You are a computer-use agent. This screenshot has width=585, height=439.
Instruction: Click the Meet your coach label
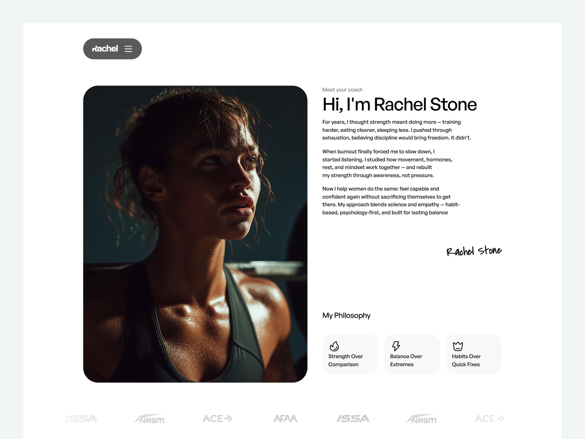click(342, 90)
